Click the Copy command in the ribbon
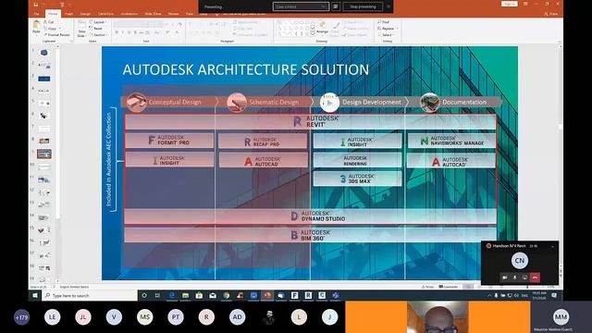The height and width of the screenshot is (333, 592). (50, 29)
